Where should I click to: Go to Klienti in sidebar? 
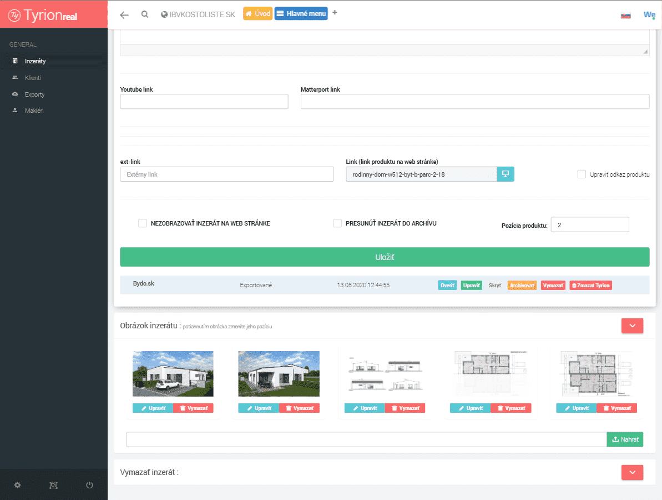pos(33,78)
